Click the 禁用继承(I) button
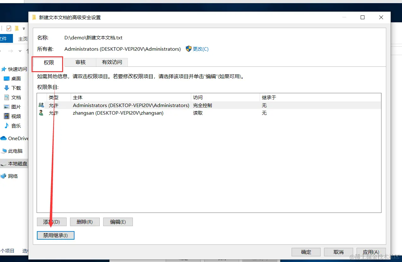Image resolution: width=402 pixels, height=262 pixels. (56, 235)
